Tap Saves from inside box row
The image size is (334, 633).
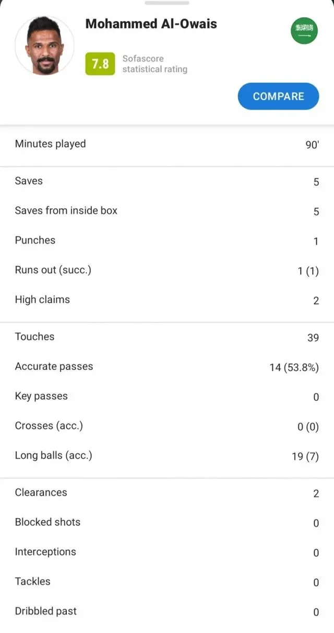click(167, 211)
